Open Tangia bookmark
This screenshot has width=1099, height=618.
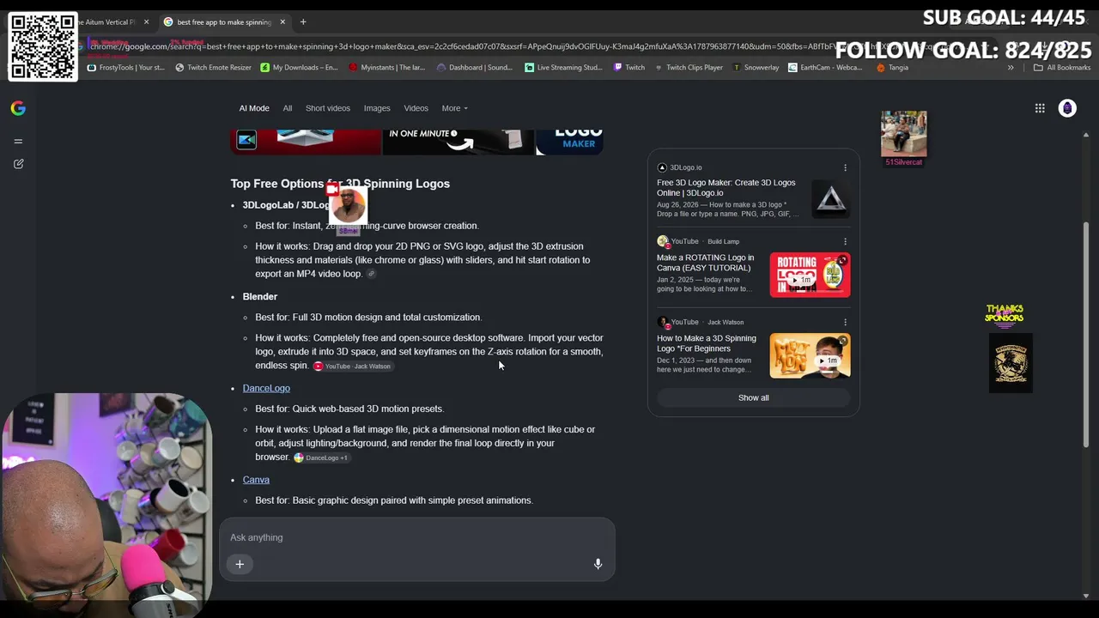[x=892, y=68]
